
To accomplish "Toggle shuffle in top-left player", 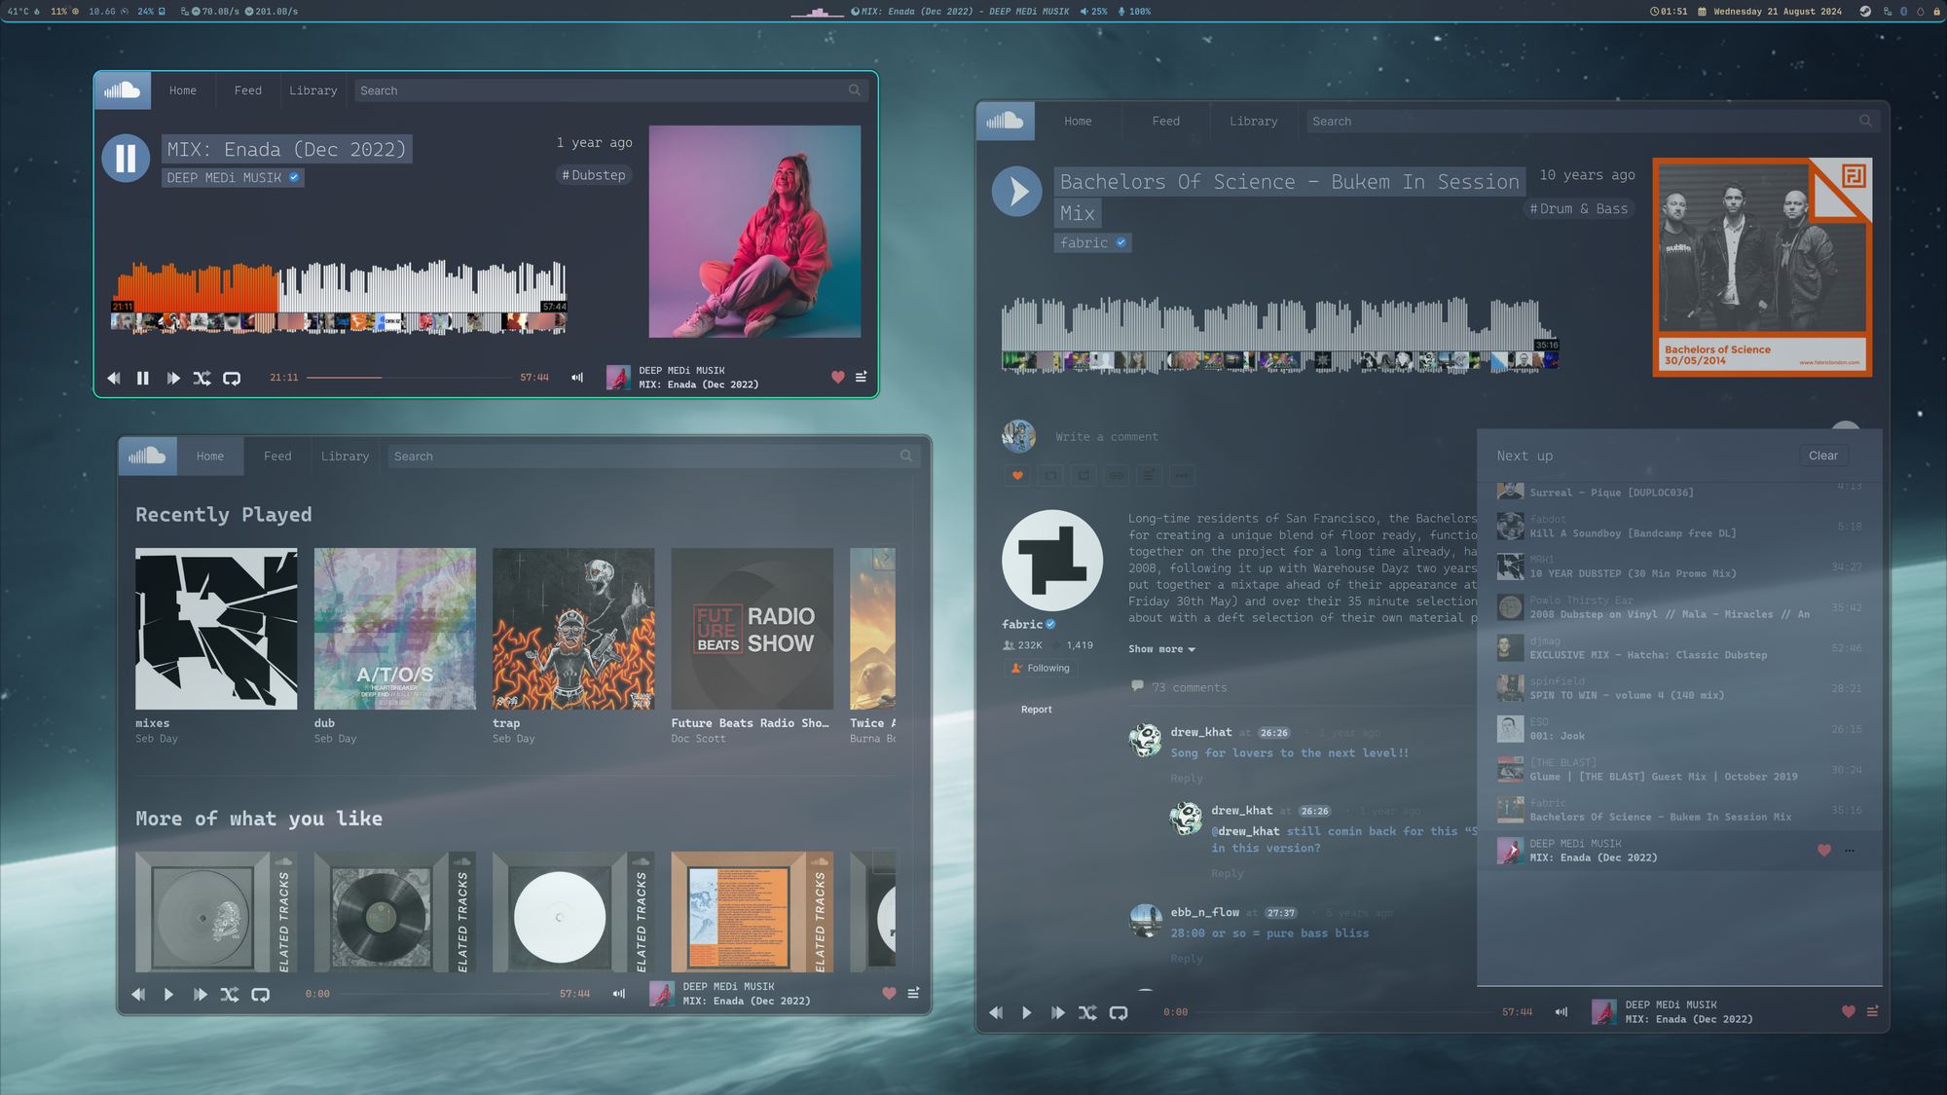I will tap(202, 378).
